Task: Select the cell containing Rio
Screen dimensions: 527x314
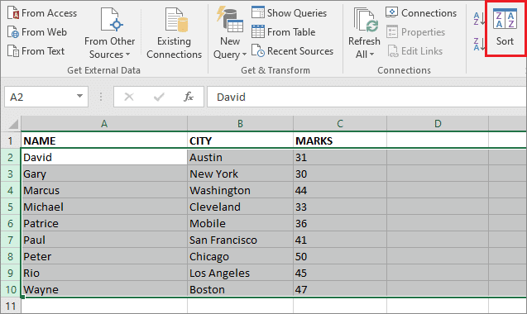Action: pos(104,273)
